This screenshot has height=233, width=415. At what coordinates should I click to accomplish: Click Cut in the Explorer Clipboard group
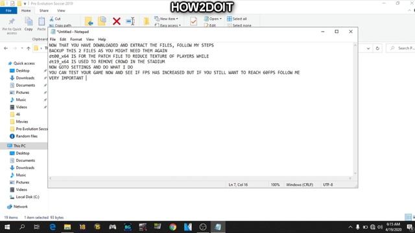tap(55, 19)
